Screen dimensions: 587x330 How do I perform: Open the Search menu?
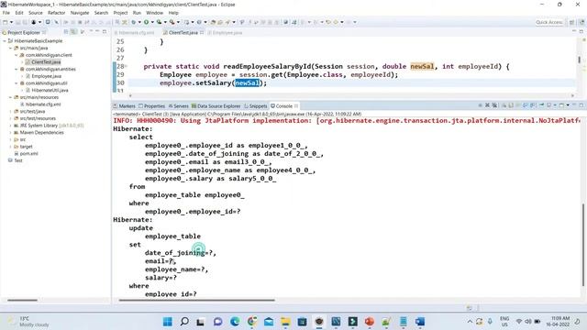pyautogui.click(x=101, y=13)
